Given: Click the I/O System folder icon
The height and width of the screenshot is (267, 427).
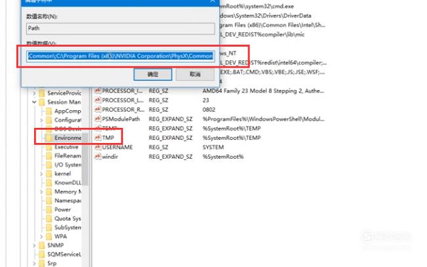Looking at the screenshot, I should (49, 165).
